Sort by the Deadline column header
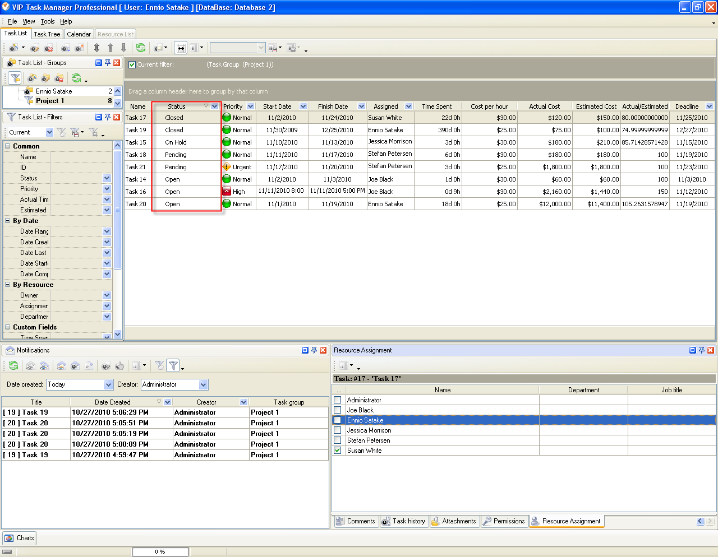718x557 pixels. point(687,106)
